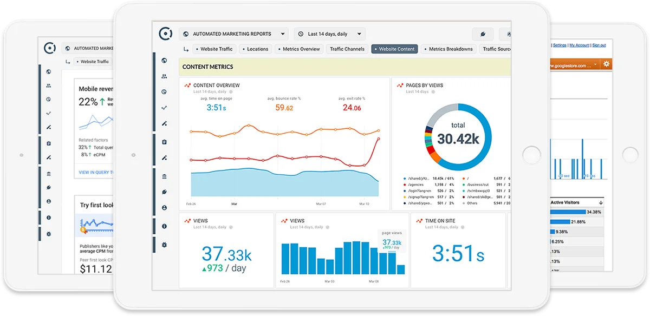
Task: Open the Automated Marketing Reports dropdown in the middle dashboard
Action: (x=234, y=34)
